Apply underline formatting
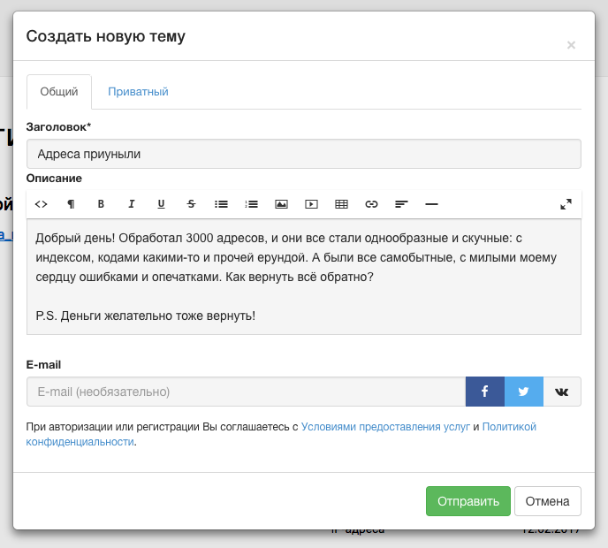 pyautogui.click(x=162, y=204)
